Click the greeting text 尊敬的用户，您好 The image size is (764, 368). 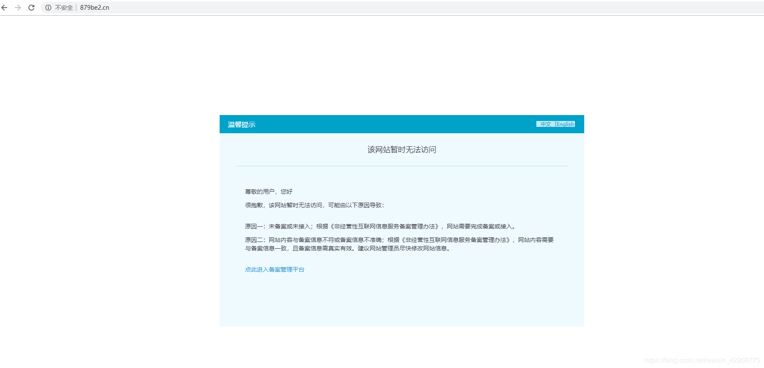(269, 192)
